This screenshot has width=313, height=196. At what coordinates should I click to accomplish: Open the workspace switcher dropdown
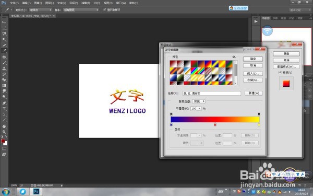300,10
